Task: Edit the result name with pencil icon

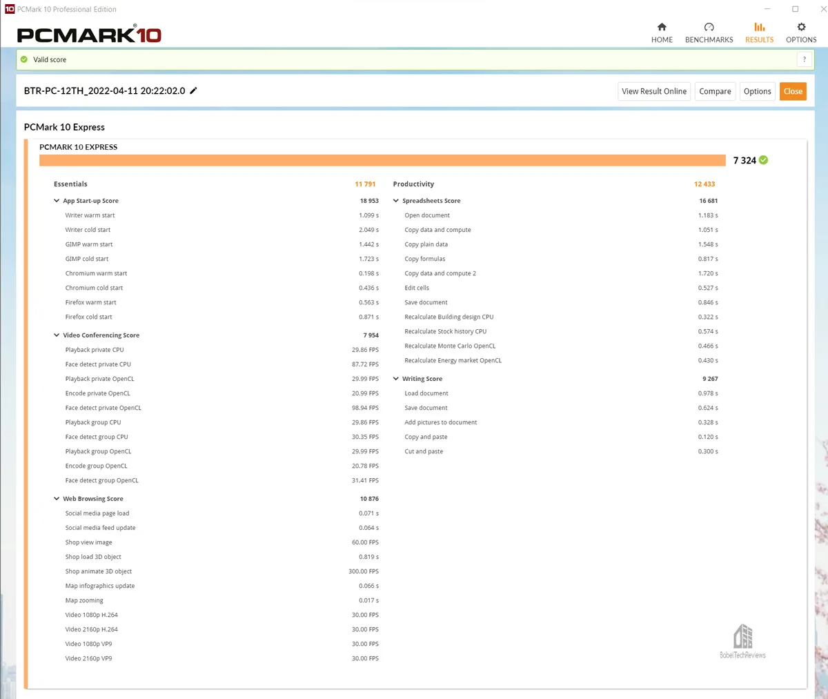Action: pyautogui.click(x=194, y=90)
